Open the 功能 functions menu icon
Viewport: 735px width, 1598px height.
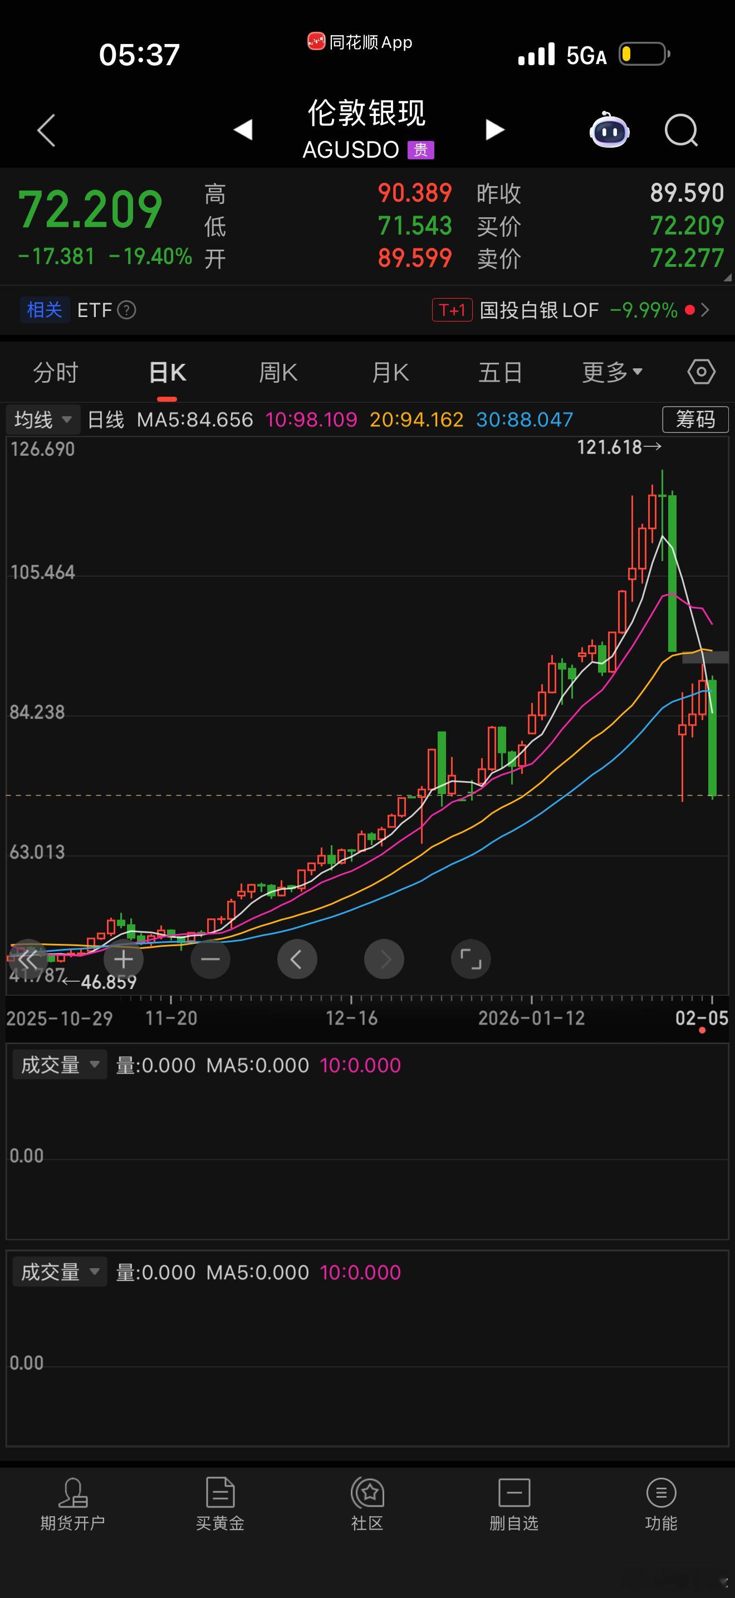(661, 1504)
